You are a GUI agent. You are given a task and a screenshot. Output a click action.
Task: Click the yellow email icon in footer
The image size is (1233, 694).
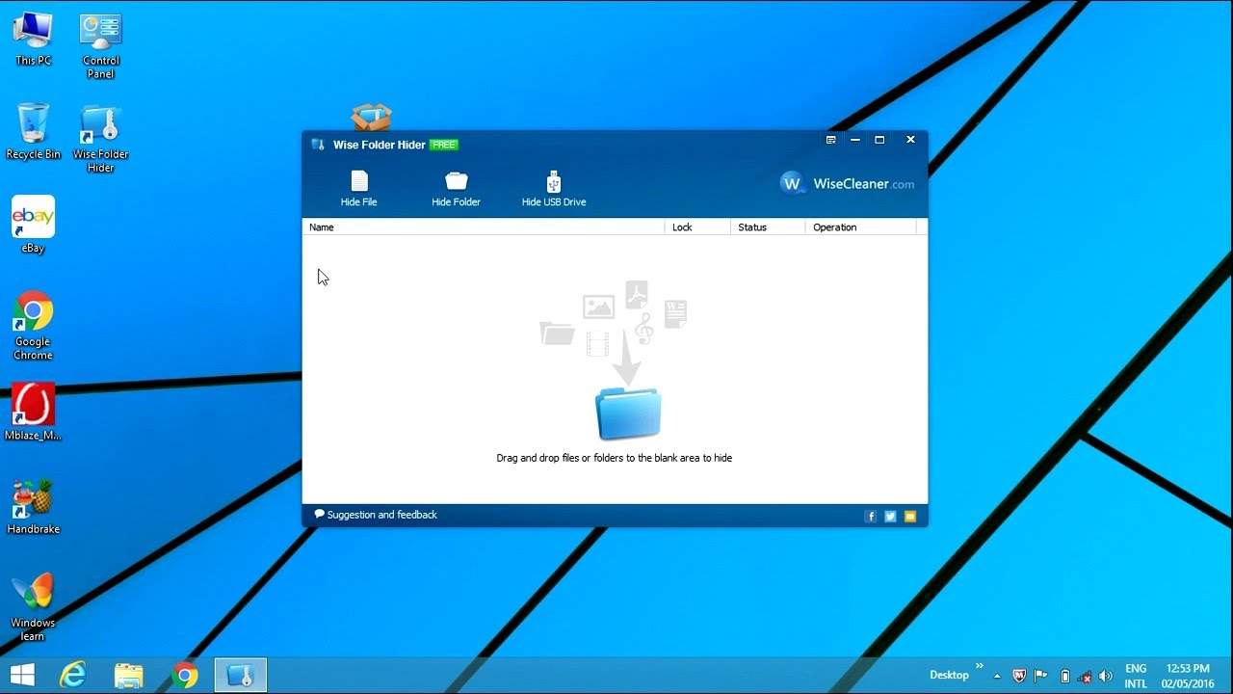click(x=910, y=517)
